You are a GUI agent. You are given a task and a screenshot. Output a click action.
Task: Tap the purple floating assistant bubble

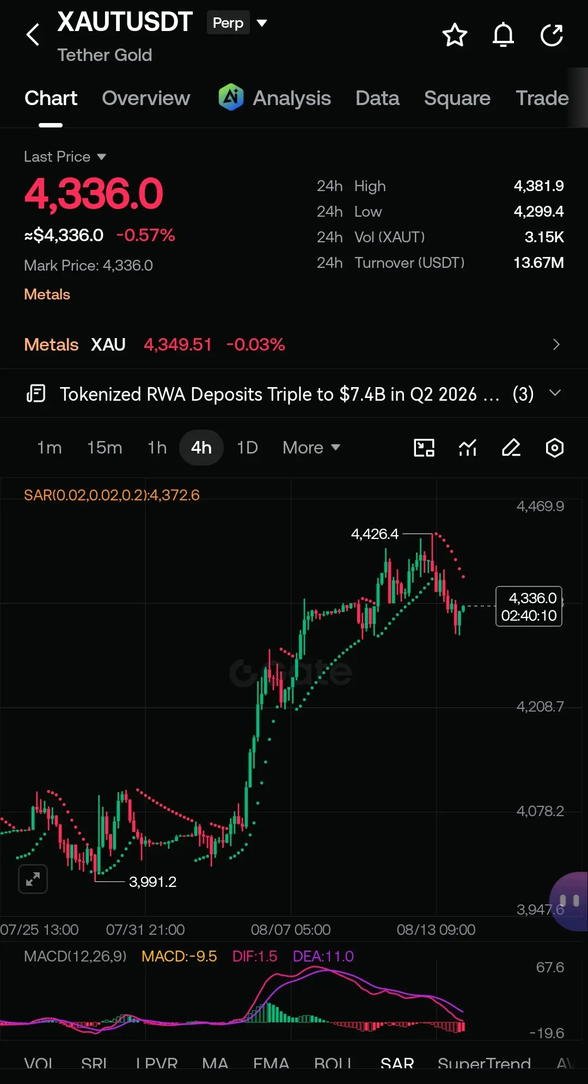tap(569, 901)
